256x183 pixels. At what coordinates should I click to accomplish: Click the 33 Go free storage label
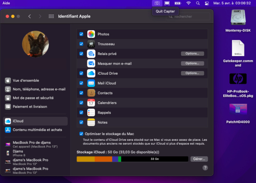coord(155,159)
